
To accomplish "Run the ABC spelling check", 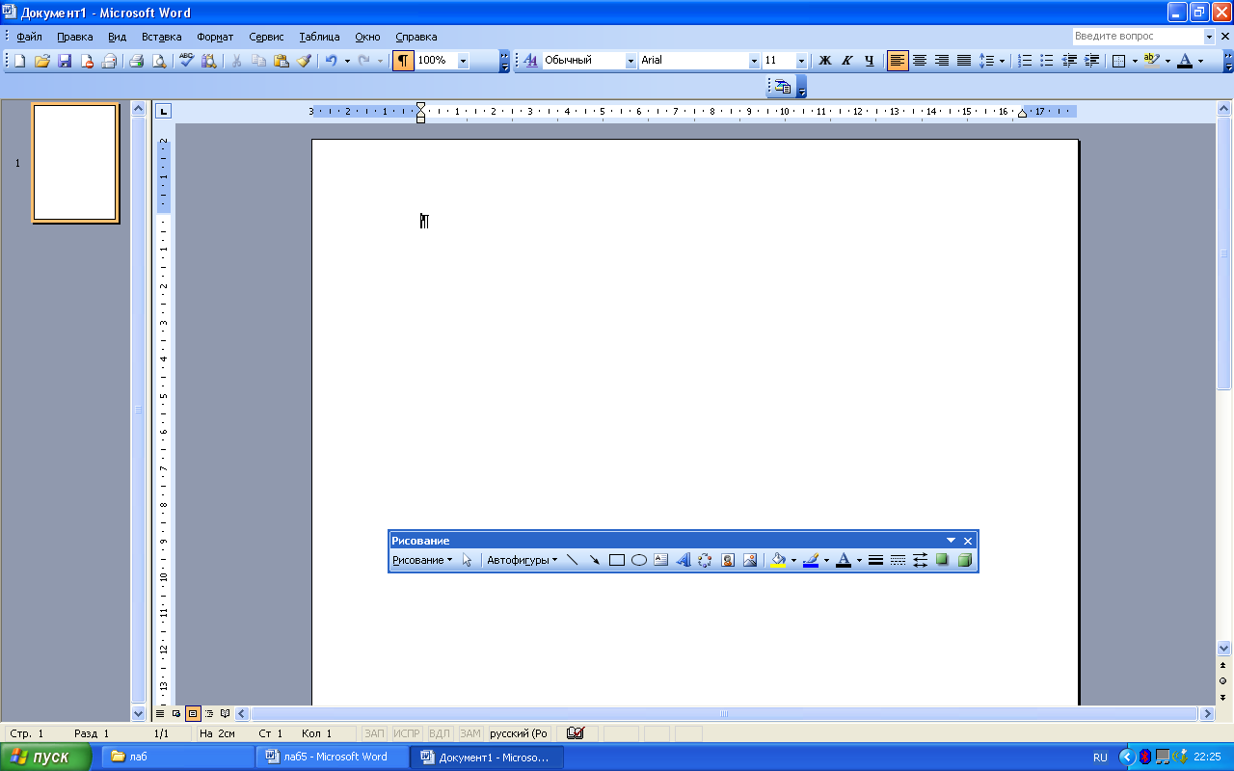I will (x=187, y=61).
